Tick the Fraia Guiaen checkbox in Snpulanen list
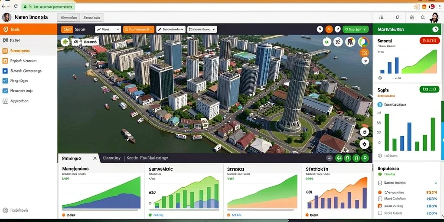The height and width of the screenshot is (222, 444). pyautogui.click(x=380, y=213)
